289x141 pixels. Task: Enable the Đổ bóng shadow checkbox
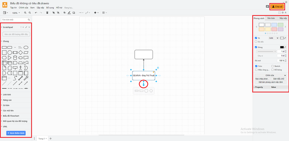272,70
